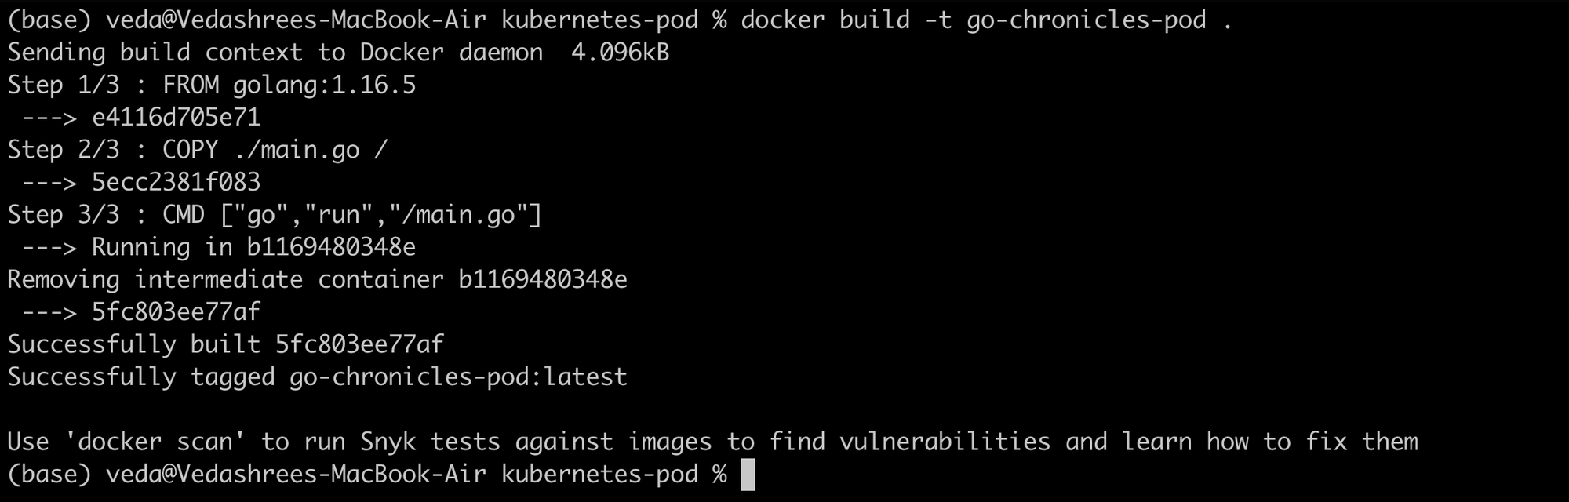
Task: Click the word 'vulnerabilities' in the hint line
Action: (945, 442)
